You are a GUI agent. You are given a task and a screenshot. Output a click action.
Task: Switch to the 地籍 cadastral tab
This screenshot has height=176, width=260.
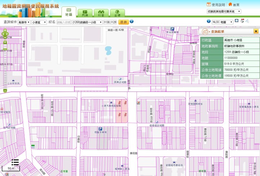point(69,12)
